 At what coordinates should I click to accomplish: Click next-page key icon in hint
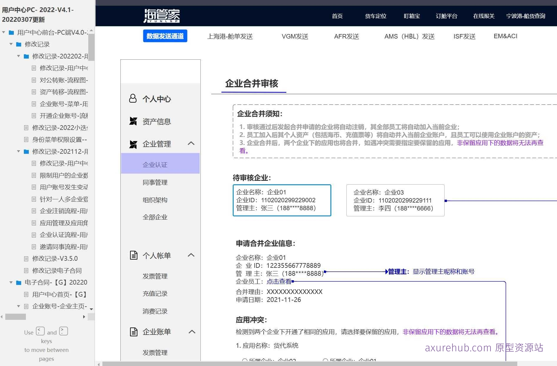(64, 331)
